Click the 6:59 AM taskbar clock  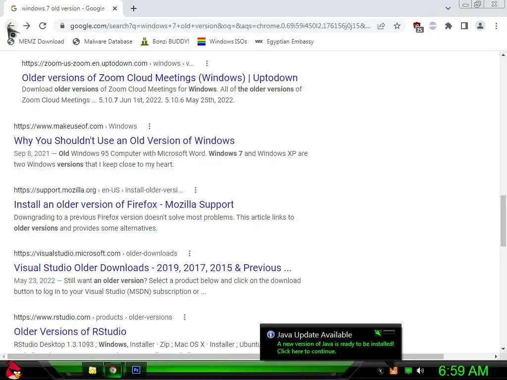463,371
